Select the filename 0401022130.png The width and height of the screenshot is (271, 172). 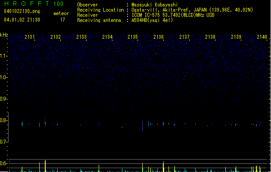(x=22, y=11)
